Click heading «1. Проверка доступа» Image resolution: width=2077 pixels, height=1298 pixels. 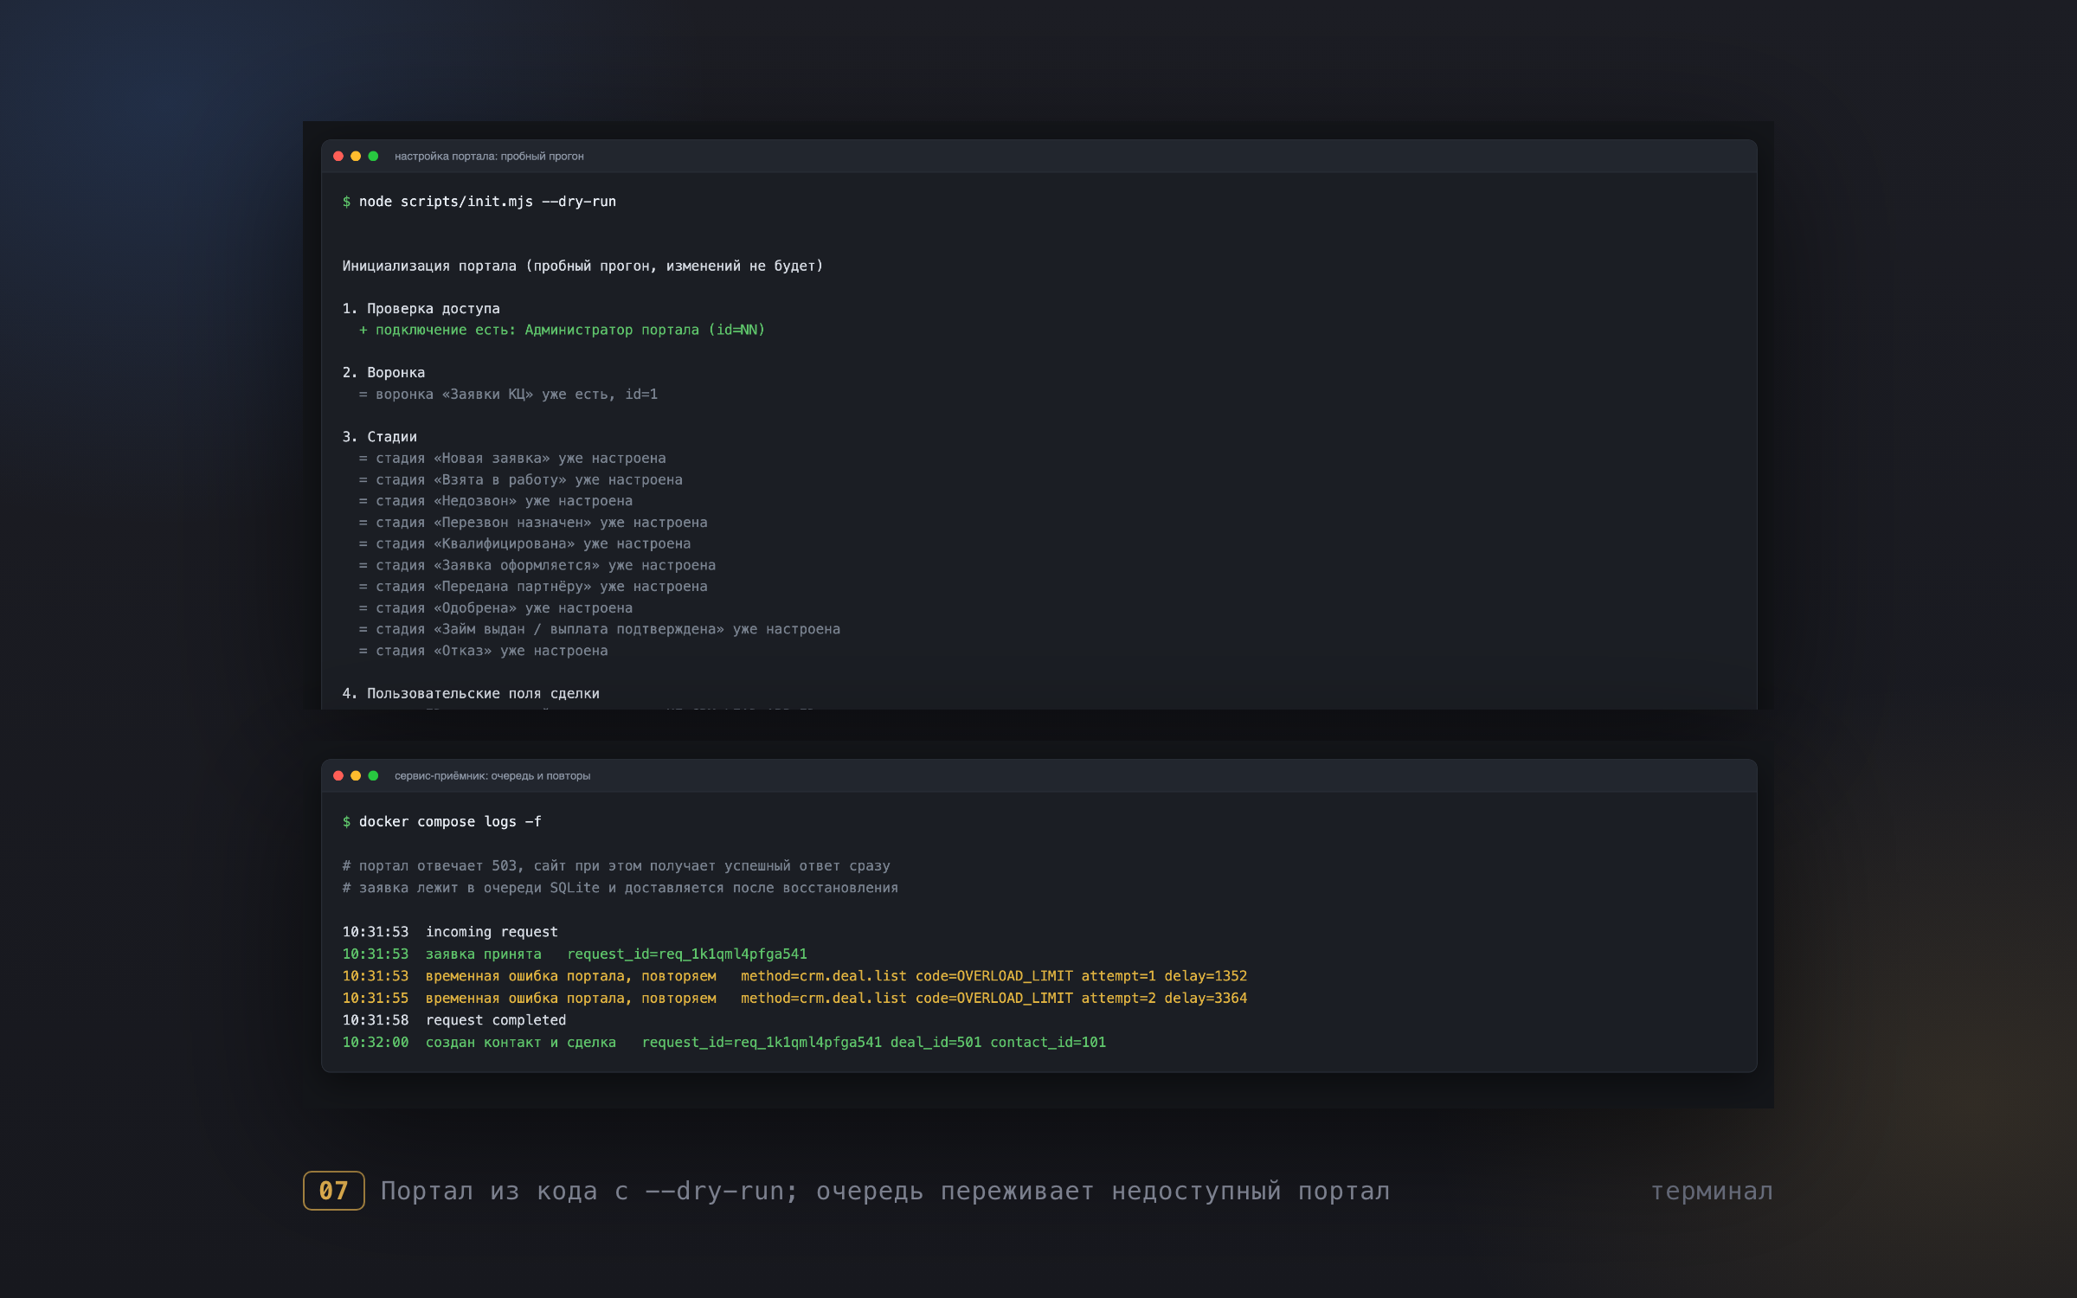pos(421,309)
